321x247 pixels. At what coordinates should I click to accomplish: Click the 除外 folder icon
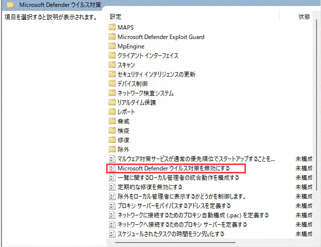tap(112, 149)
